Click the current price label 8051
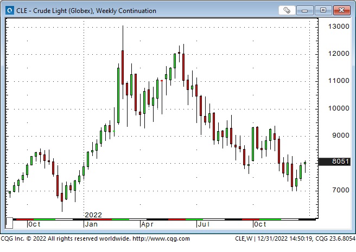 [335, 161]
